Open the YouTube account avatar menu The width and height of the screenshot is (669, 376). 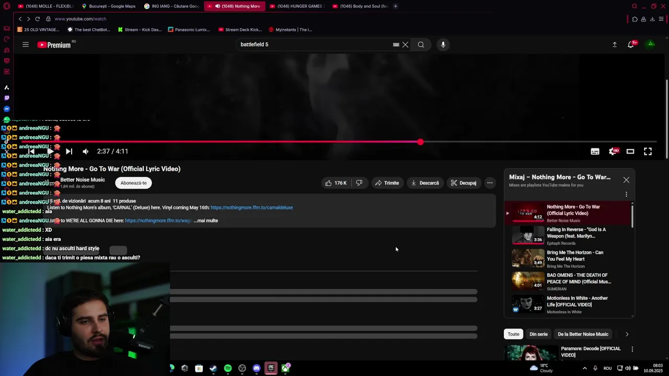651,44
